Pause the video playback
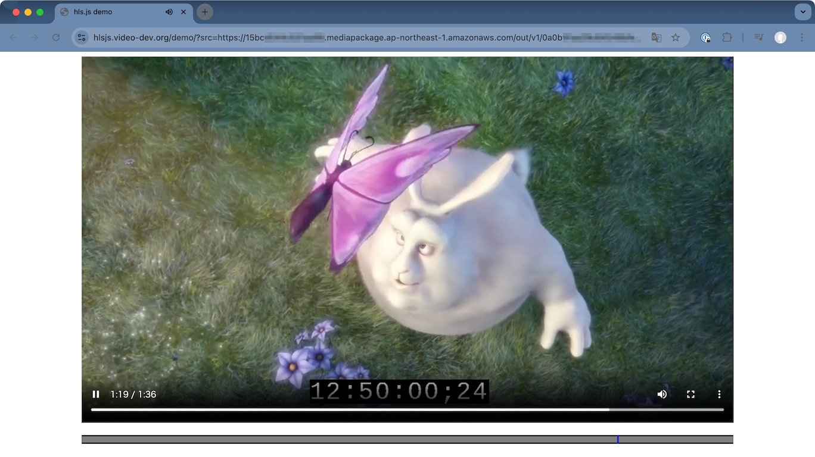This screenshot has width=815, height=457. tap(96, 394)
